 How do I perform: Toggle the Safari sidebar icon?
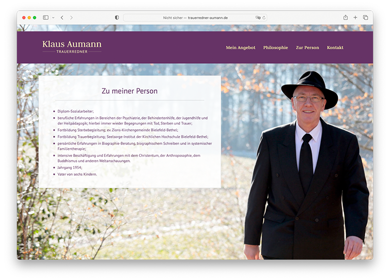click(46, 18)
